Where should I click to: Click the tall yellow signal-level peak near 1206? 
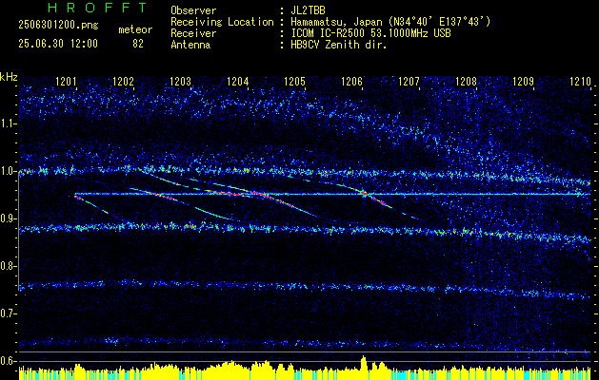point(363,368)
